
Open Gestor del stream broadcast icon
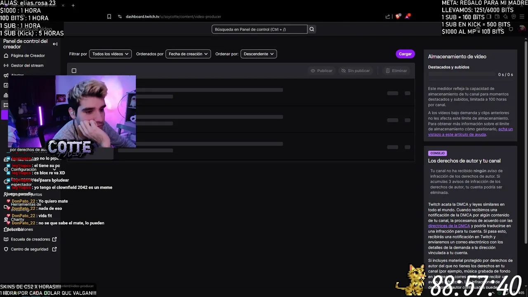[6, 65]
